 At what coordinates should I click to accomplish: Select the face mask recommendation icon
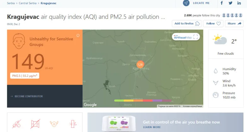click(54, 124)
